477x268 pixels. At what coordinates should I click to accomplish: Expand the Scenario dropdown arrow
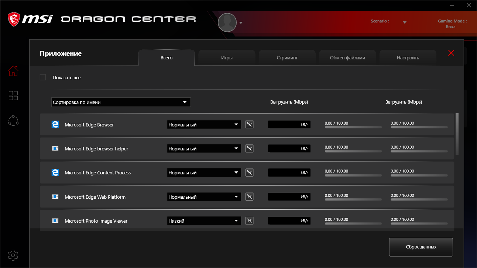pyautogui.click(x=405, y=22)
